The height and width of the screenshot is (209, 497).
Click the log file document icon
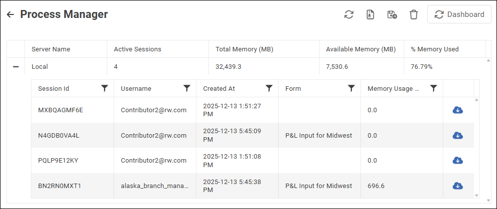(370, 14)
